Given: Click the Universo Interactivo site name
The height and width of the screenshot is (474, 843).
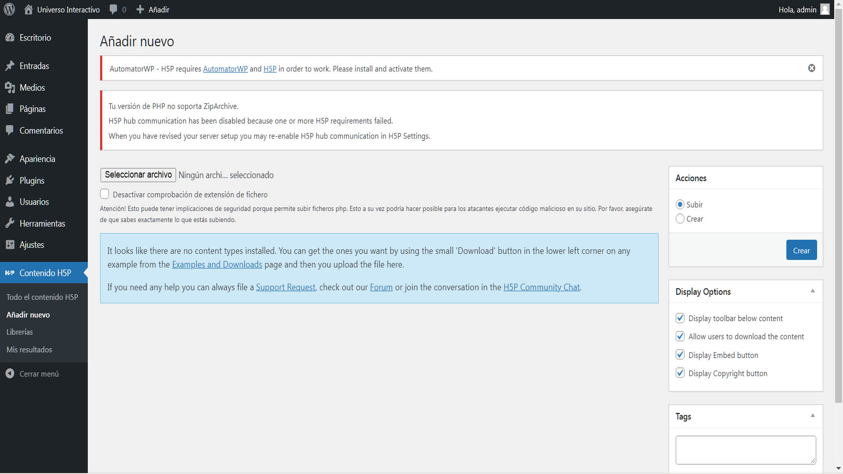Looking at the screenshot, I should click(x=68, y=10).
